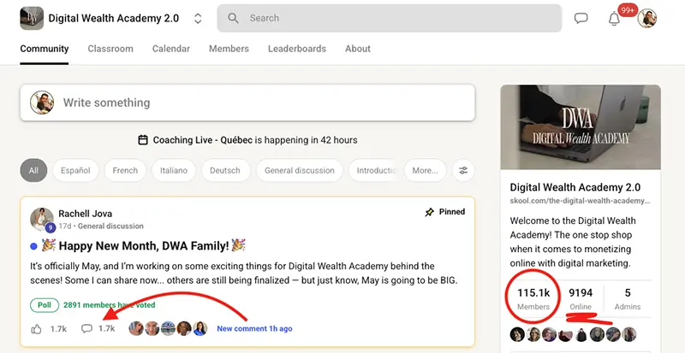Viewport: 685px width, 353px height.
Task: Filter posts by French
Action: [125, 171]
